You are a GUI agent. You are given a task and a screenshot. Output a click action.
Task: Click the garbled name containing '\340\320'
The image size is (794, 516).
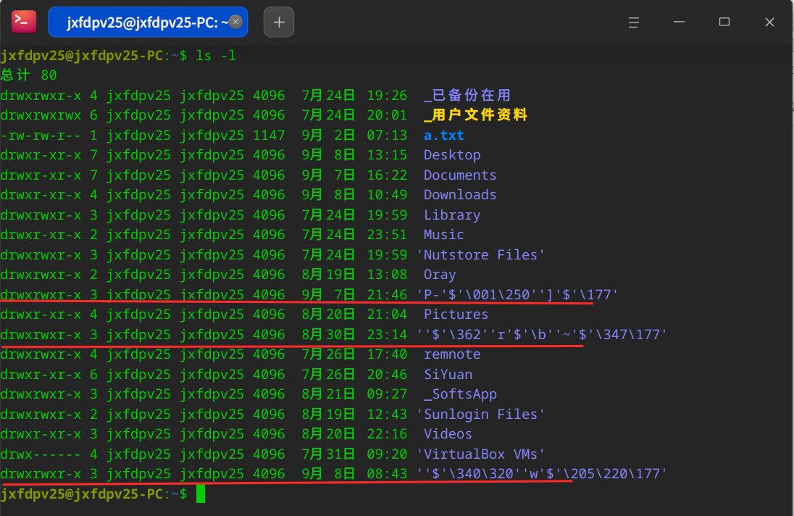pos(541,474)
